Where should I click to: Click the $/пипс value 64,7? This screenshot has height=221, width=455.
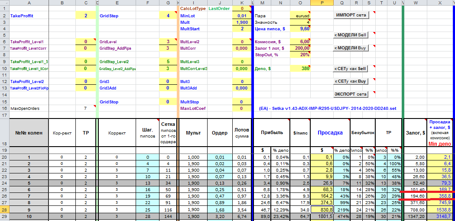pos(300,216)
